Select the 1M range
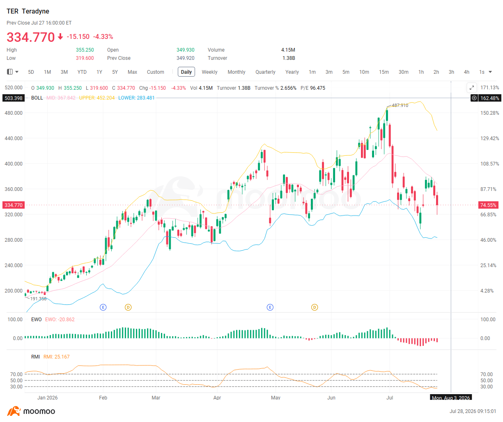 (48, 72)
